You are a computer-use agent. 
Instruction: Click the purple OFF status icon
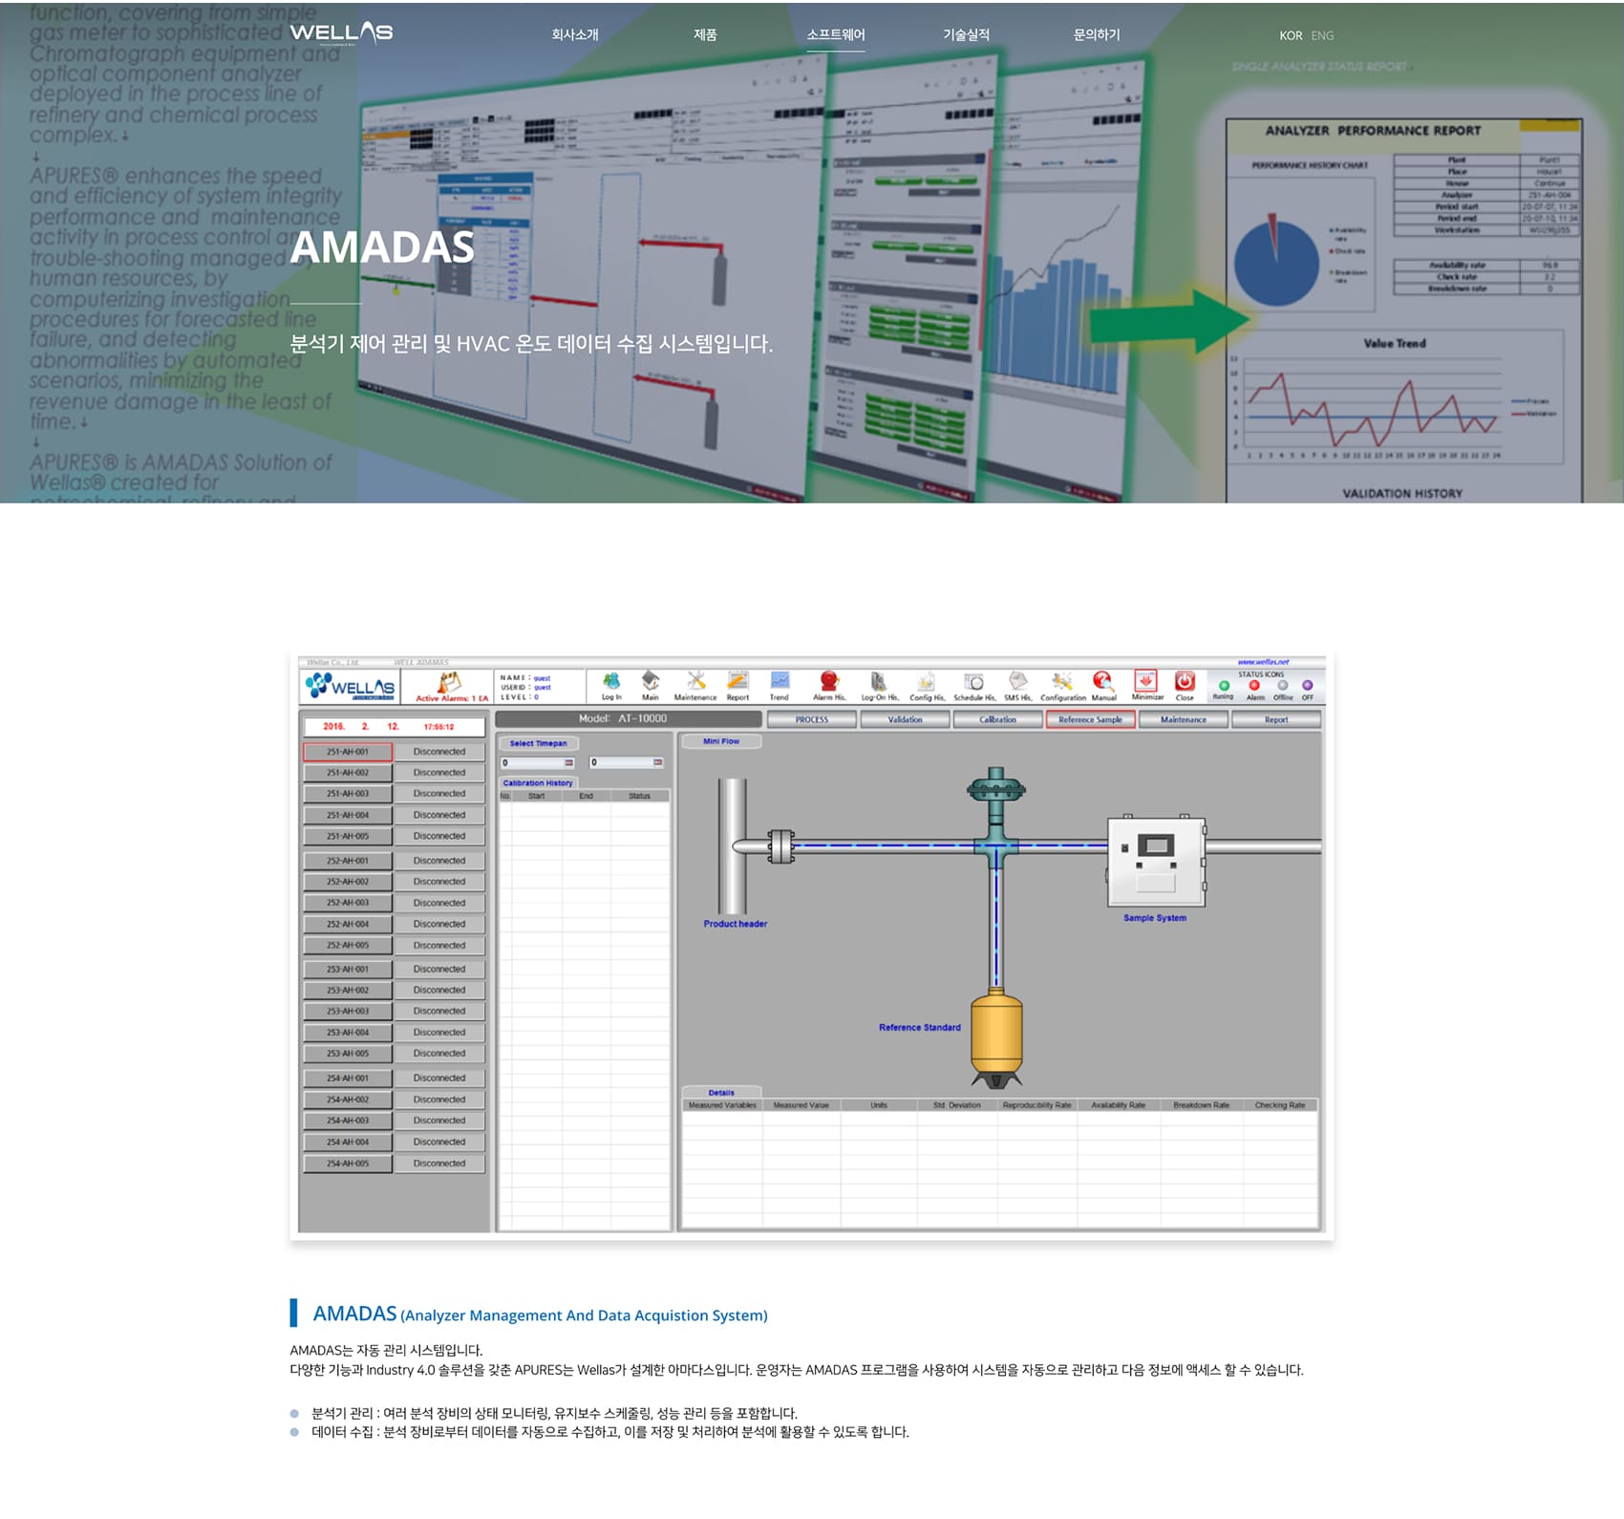[1308, 686]
